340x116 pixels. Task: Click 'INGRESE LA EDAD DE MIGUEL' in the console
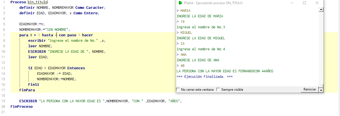[x=201, y=38]
